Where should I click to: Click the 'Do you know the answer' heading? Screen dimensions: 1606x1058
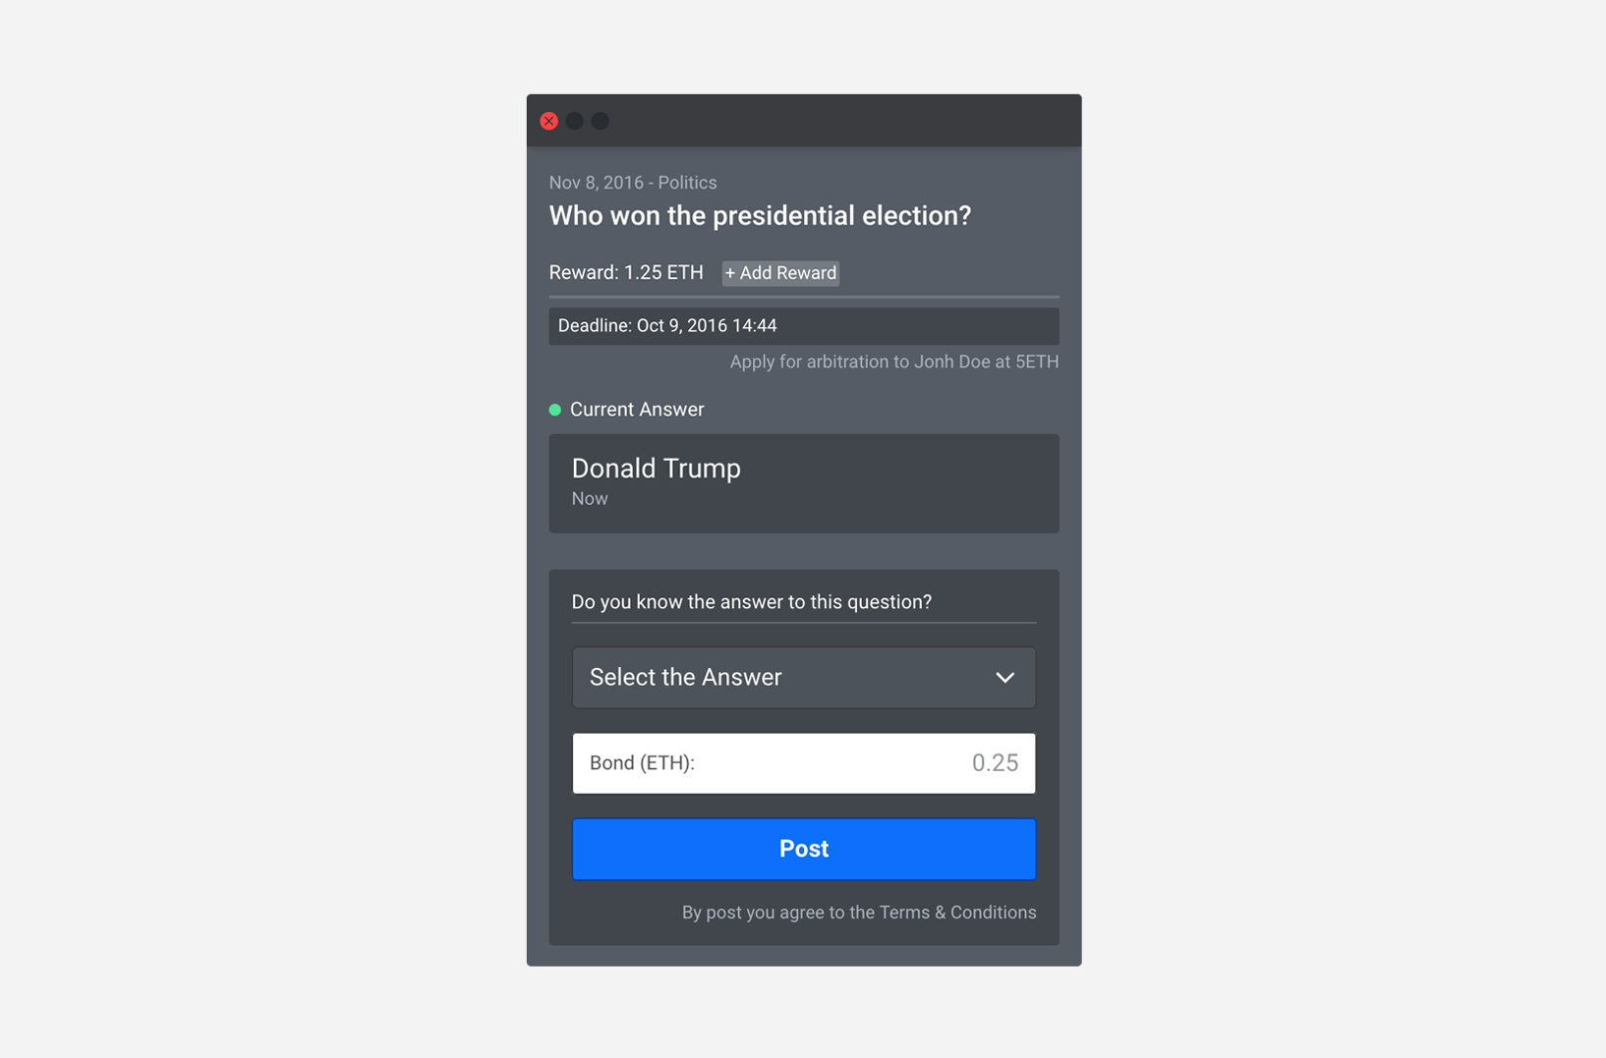[x=752, y=602]
